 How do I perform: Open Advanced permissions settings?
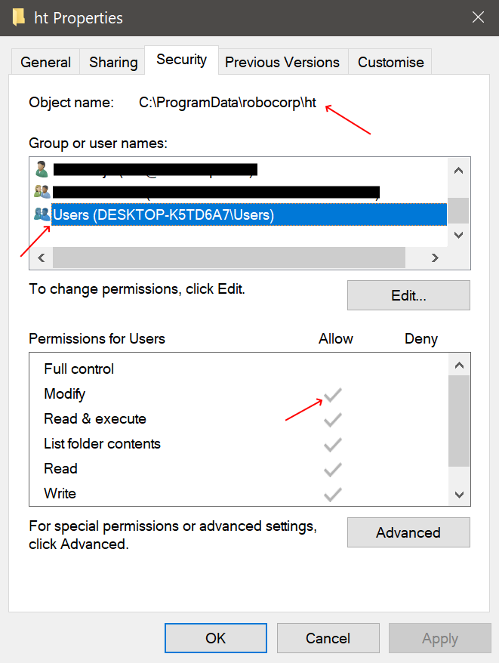coord(408,532)
